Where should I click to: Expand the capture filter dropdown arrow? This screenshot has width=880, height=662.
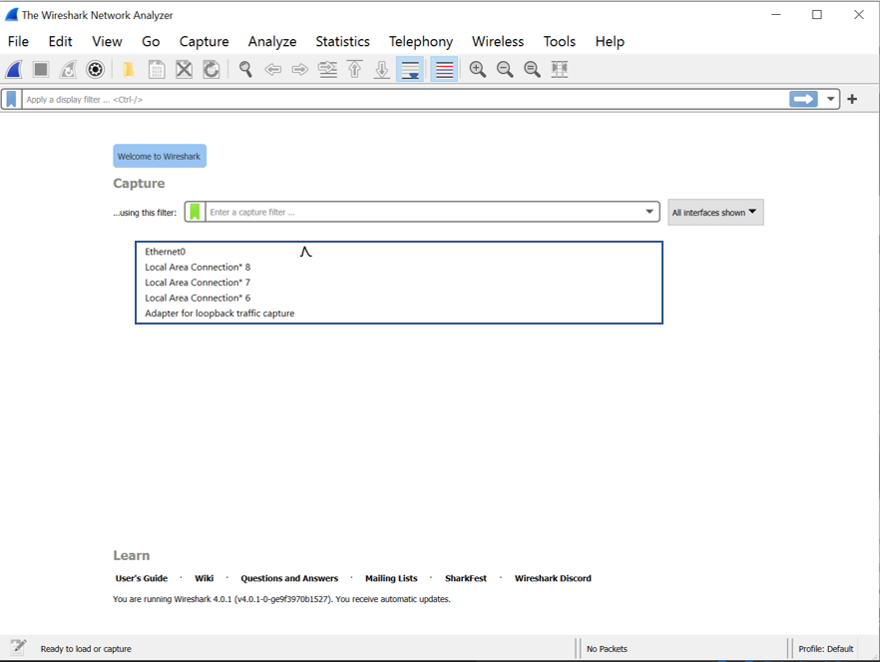coord(650,212)
